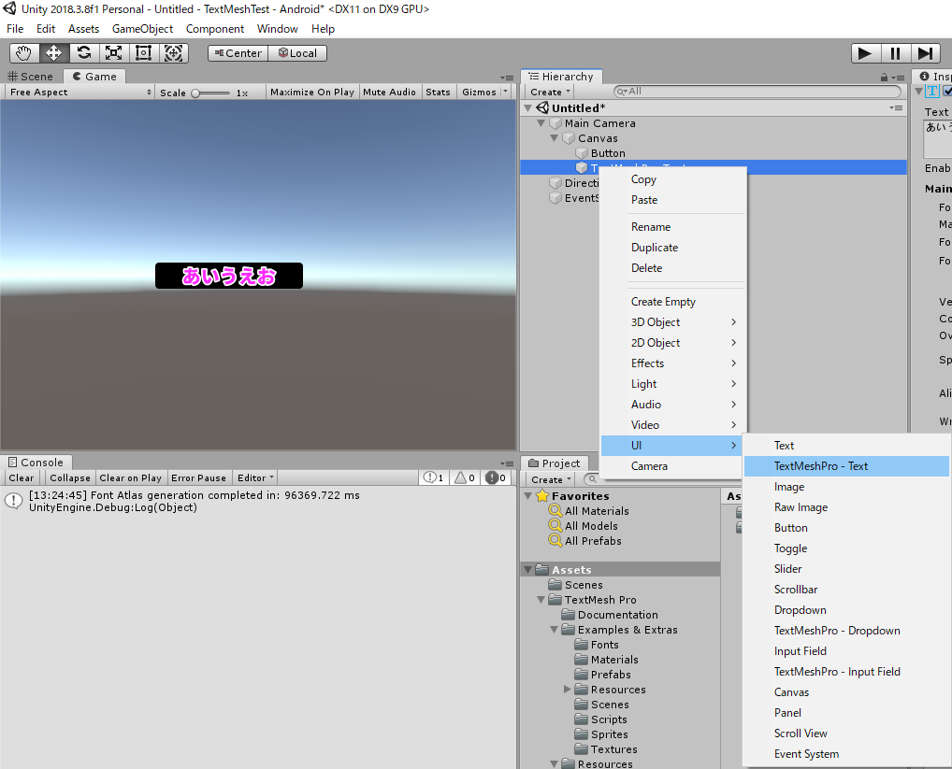Screen dimensions: 952x769
Task: Collapse the Canvas tree node
Action: (x=554, y=138)
